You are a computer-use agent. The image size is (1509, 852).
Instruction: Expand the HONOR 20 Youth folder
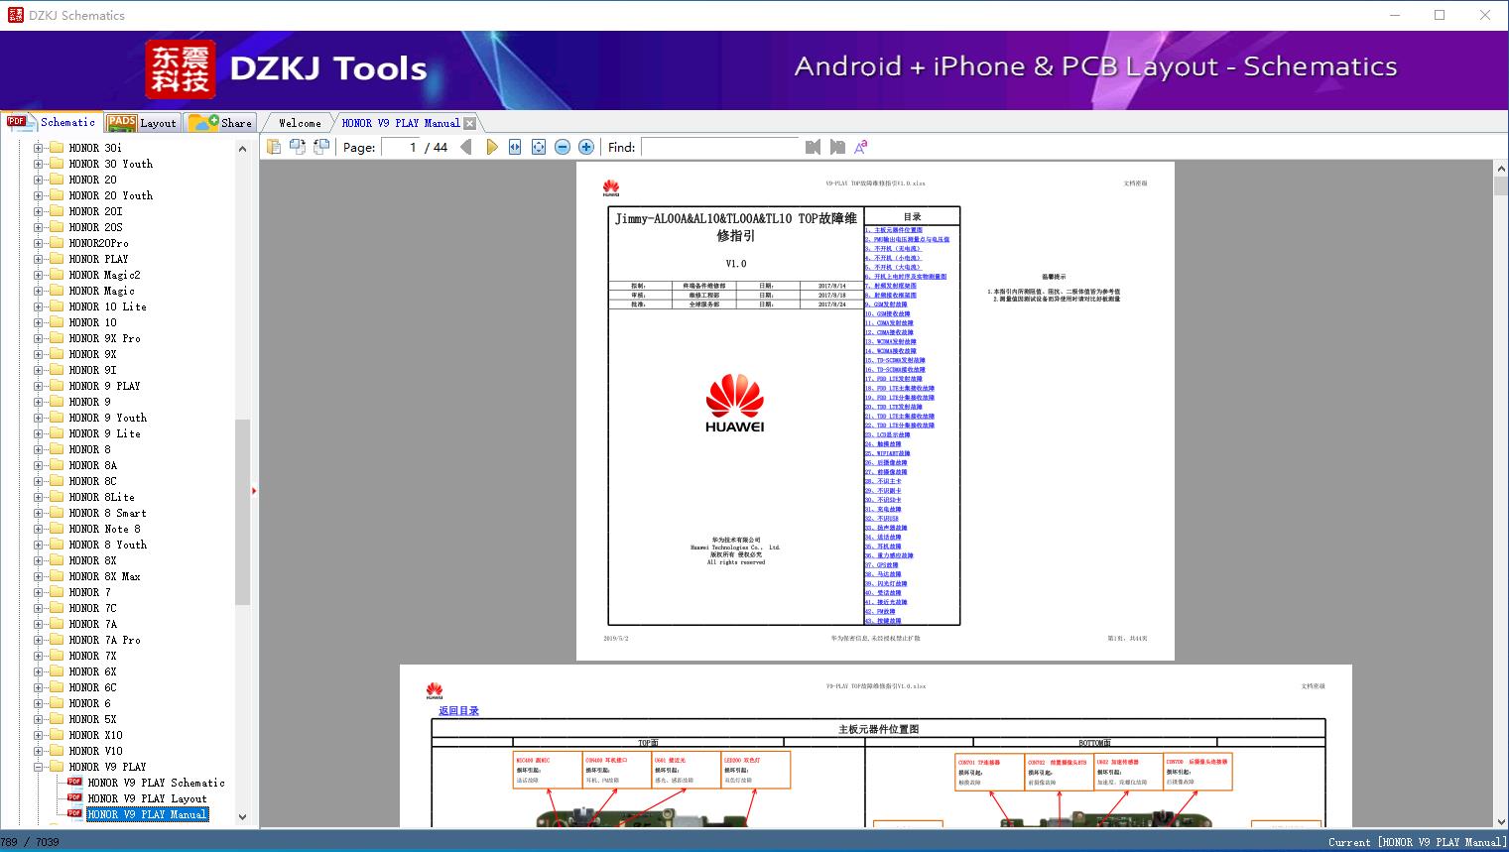[39, 195]
